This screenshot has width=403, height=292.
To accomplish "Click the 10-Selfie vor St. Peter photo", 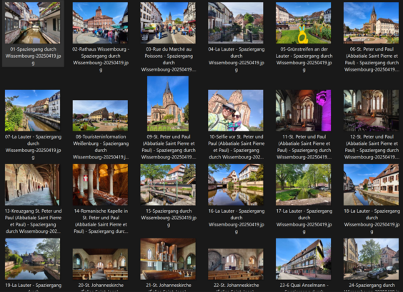I will coord(236,111).
